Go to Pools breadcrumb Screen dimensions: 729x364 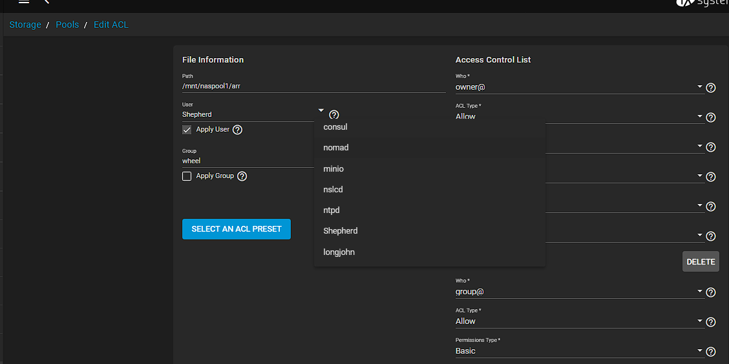click(x=67, y=25)
